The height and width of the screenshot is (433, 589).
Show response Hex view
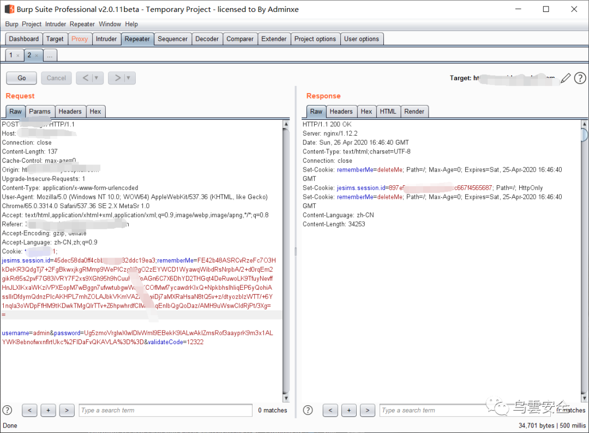click(366, 112)
